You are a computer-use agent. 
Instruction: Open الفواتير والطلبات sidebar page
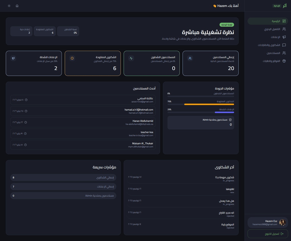pyautogui.click(x=268, y=61)
